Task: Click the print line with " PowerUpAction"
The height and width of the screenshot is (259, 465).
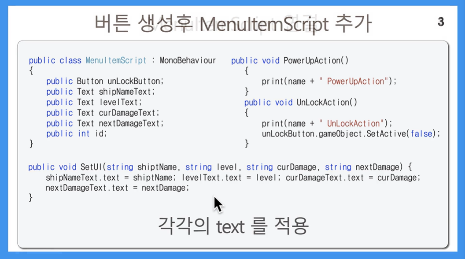Action: coord(329,81)
